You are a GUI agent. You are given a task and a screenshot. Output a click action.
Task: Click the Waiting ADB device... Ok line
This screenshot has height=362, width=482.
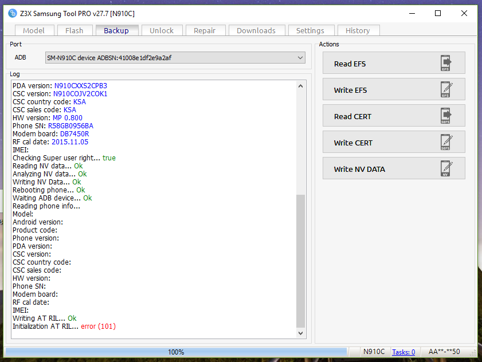click(x=52, y=198)
